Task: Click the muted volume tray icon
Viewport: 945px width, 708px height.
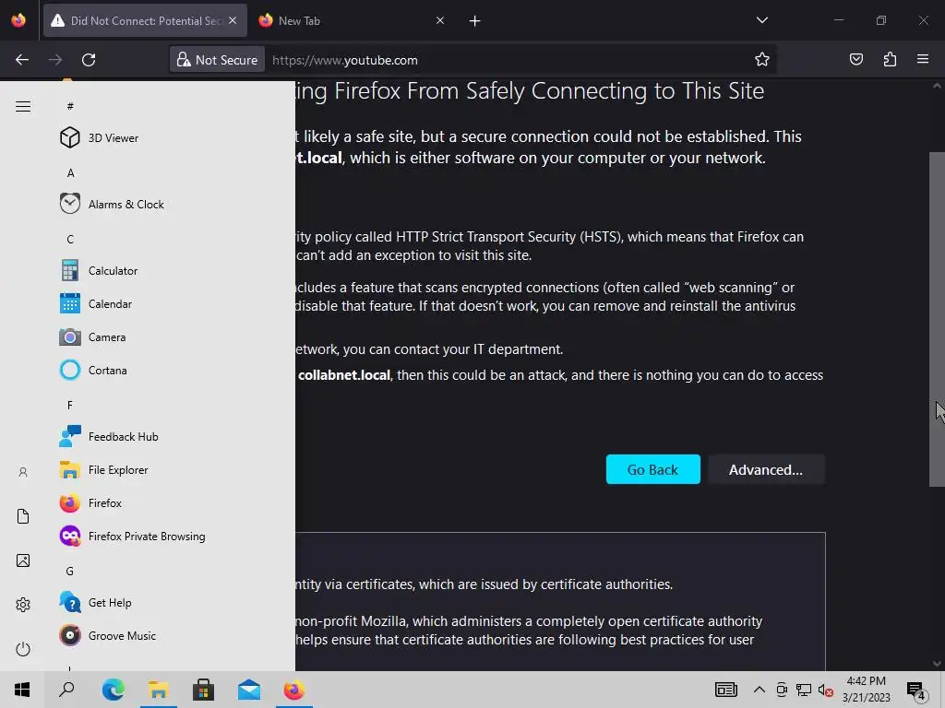Action: 826,690
